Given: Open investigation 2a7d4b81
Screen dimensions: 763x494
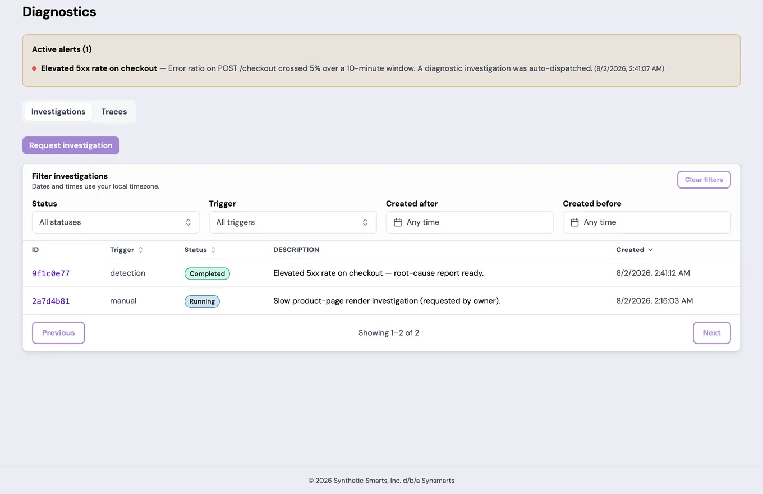Looking at the screenshot, I should [50, 301].
